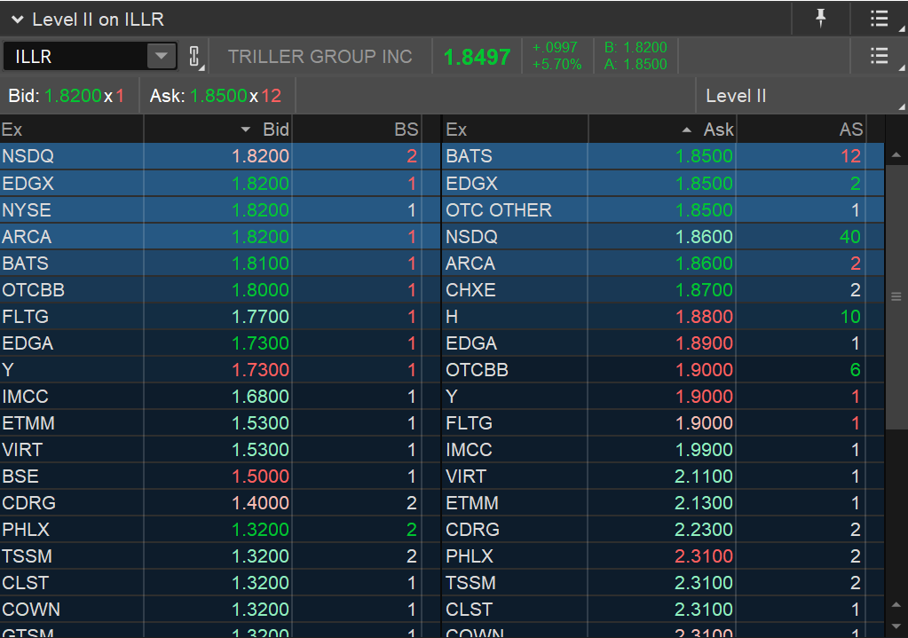Sort by the Ask column header
Viewport: 908px width, 638px height.
(662, 129)
